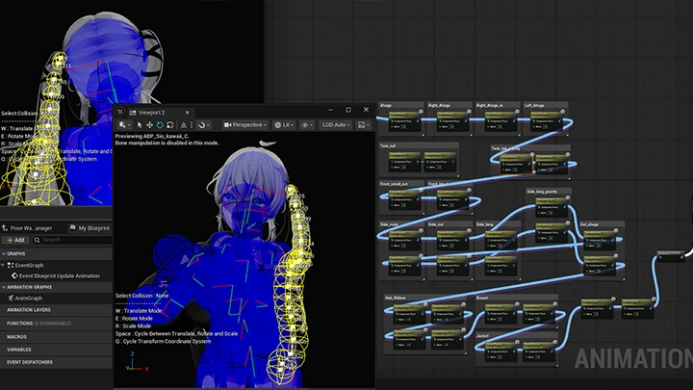
Task: Select the arrow Select mode icon in Viewport 2
Action: pyautogui.click(x=140, y=125)
